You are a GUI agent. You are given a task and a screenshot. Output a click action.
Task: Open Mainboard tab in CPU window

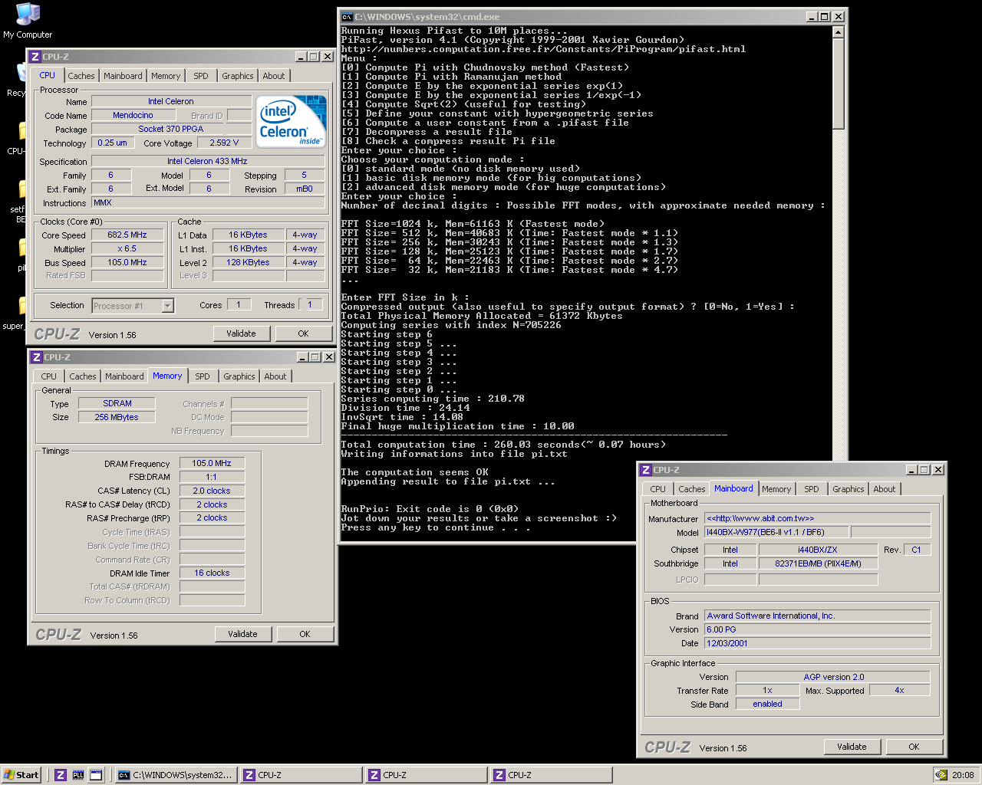tap(124, 76)
